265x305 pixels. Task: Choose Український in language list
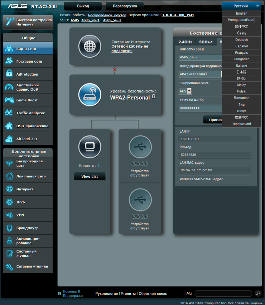(241, 124)
